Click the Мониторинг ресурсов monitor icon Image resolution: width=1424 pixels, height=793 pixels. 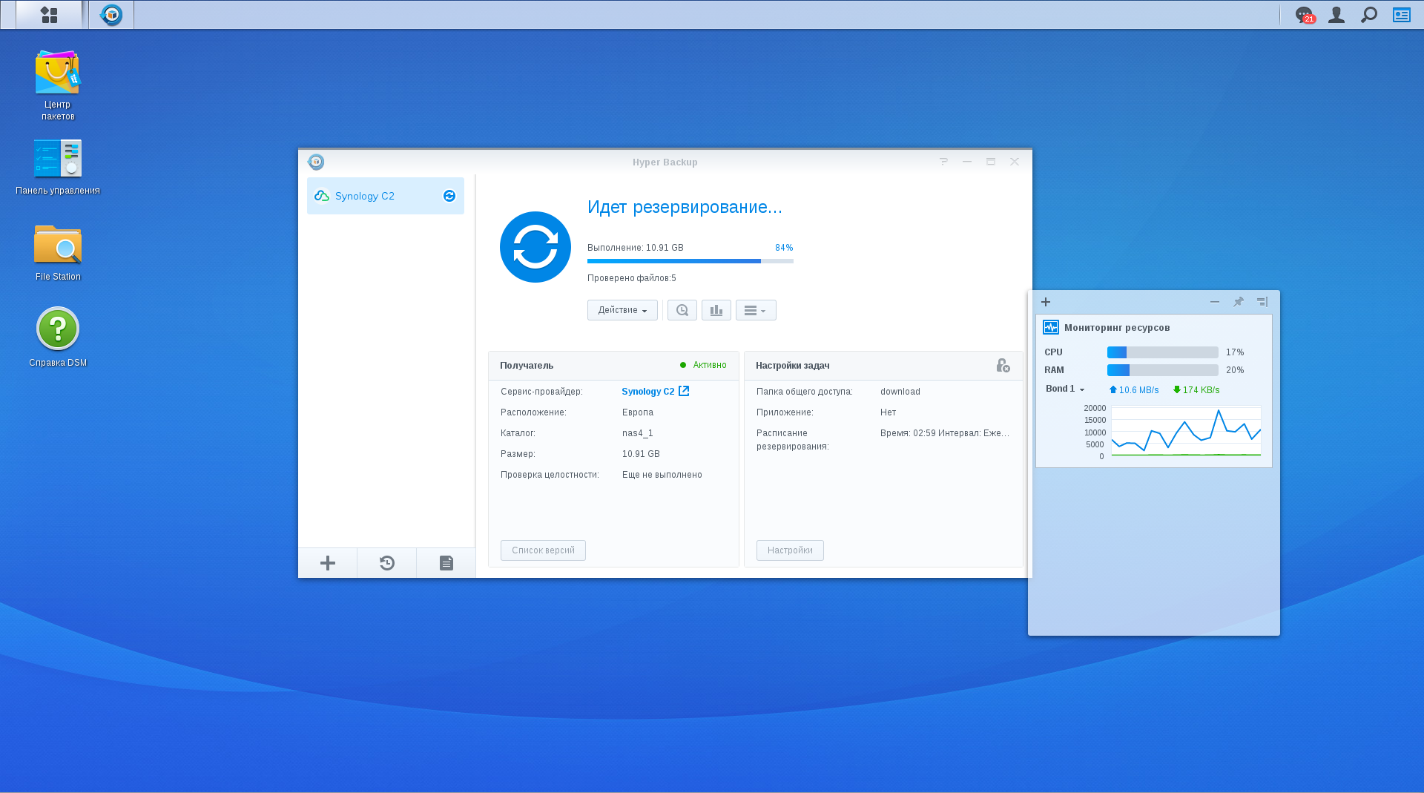click(x=1051, y=327)
